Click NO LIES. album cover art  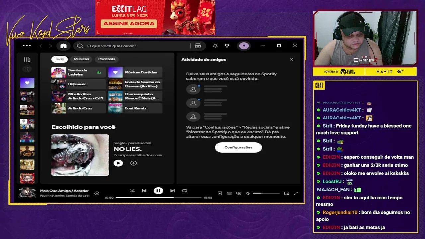[x=80, y=155]
